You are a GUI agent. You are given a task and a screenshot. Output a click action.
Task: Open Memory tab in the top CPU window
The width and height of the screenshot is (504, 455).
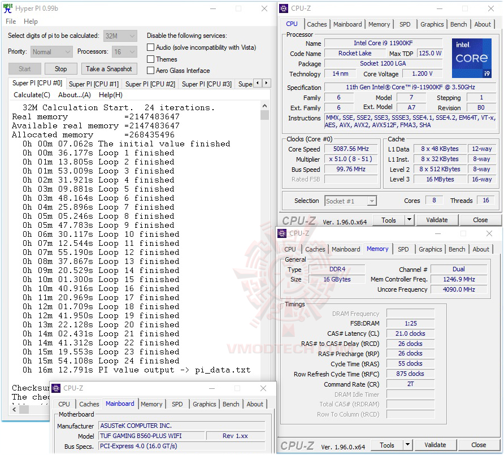tap(379, 24)
